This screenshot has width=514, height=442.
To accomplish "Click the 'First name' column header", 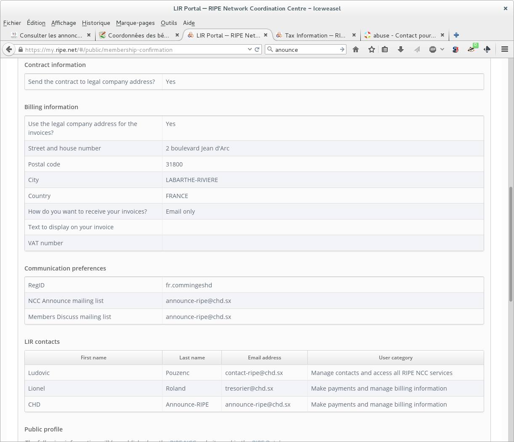I will pos(93,358).
